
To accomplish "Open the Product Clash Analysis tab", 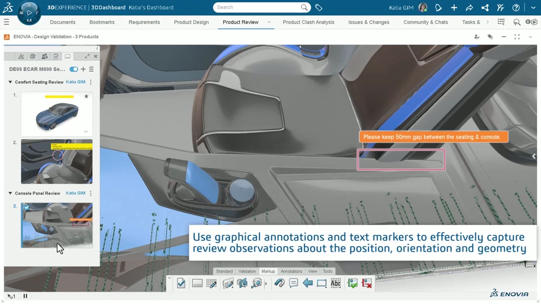I will coord(308,22).
